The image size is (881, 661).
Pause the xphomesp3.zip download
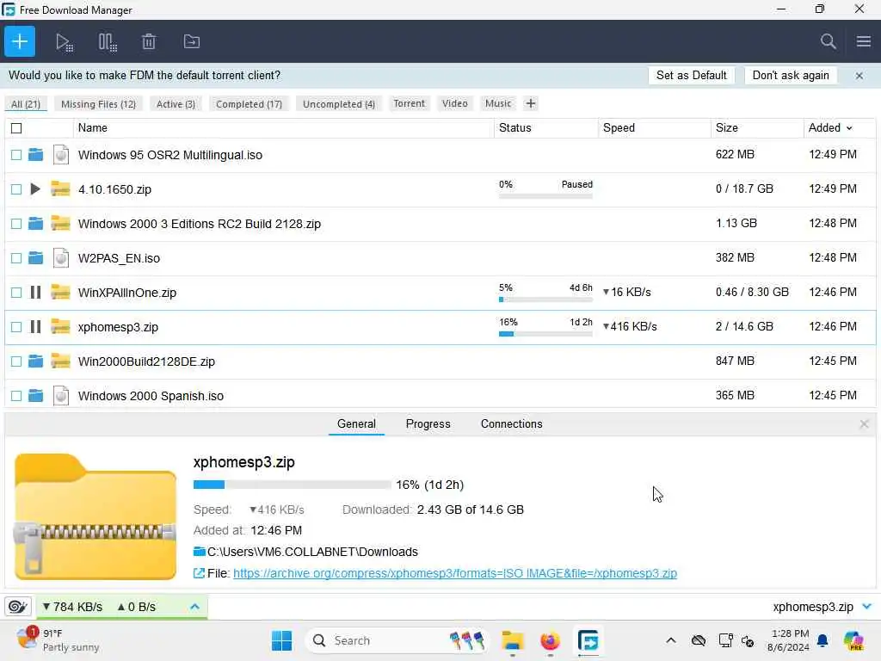[x=35, y=326]
